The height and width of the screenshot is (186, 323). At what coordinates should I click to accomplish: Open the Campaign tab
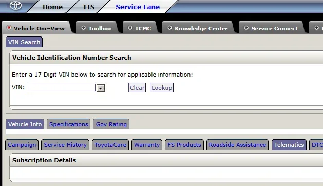(22, 145)
